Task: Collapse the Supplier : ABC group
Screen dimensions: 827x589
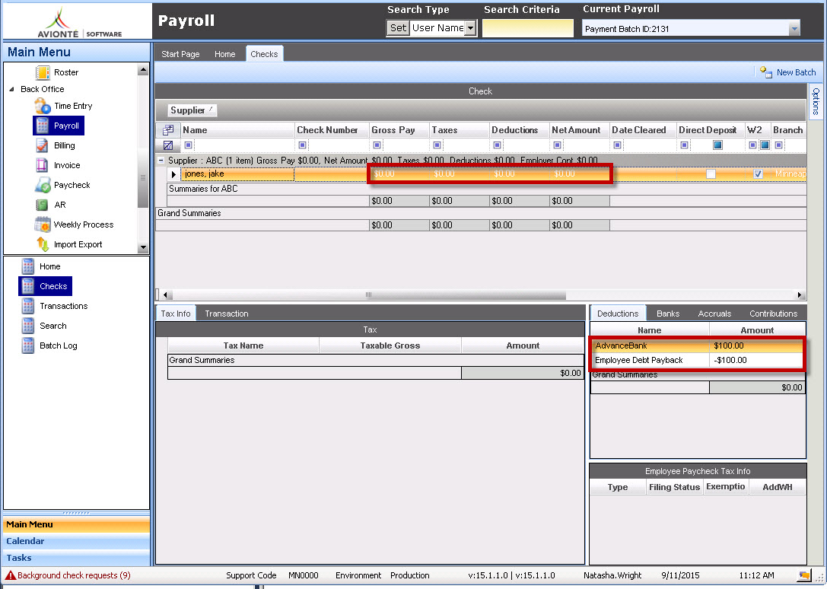Action: (x=161, y=160)
